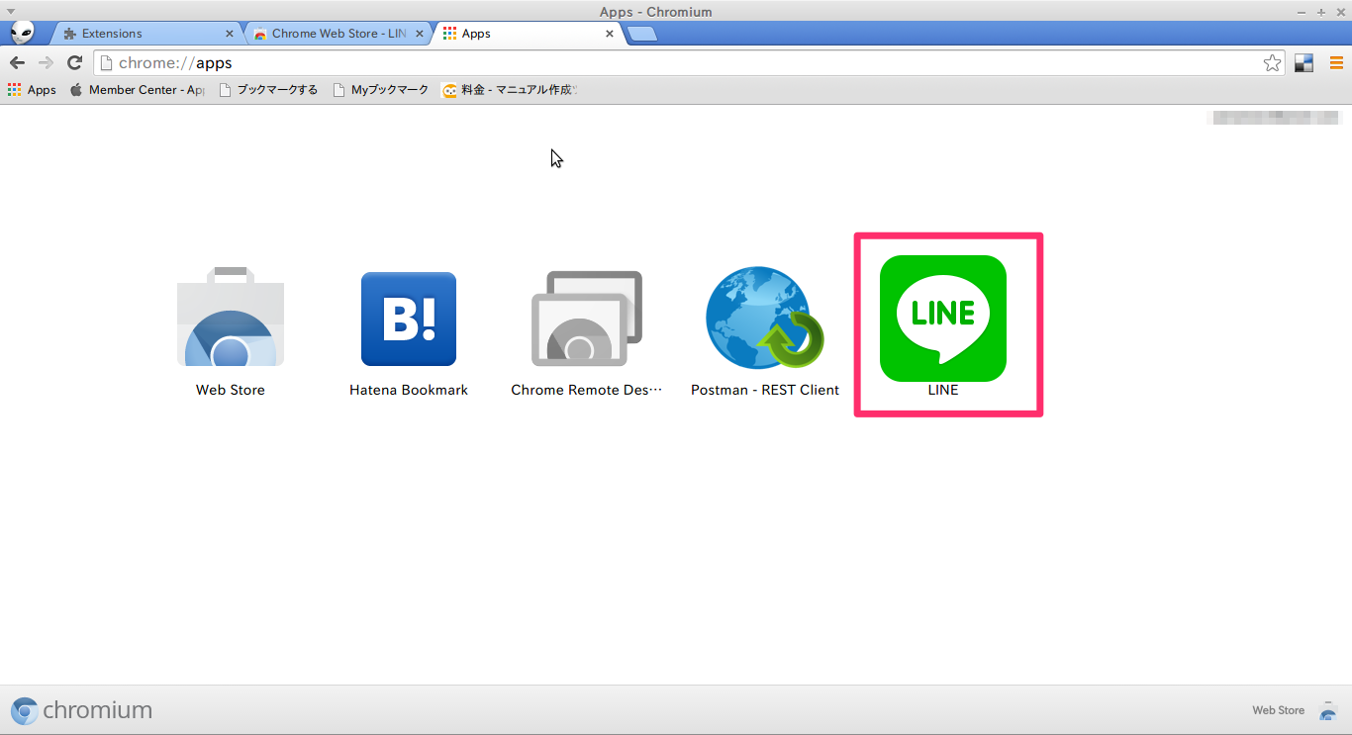Launch the Hatena Bookmark app
1352x735 pixels.
click(409, 319)
